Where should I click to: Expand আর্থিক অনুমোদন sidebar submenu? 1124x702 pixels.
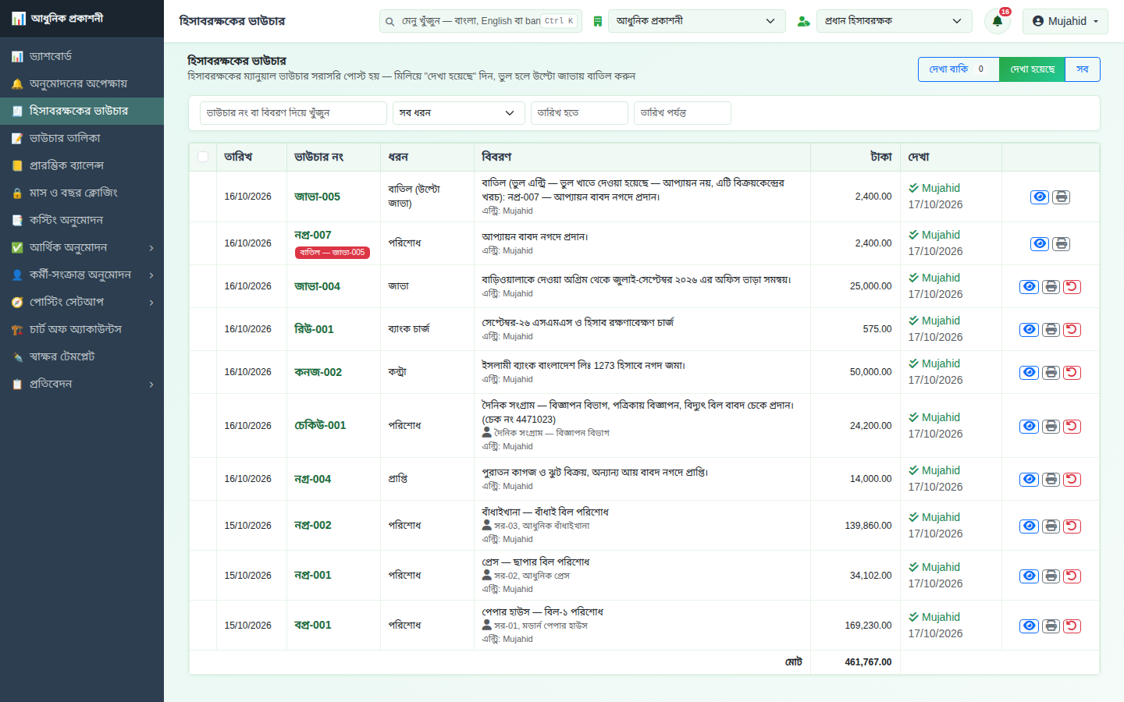(82, 247)
